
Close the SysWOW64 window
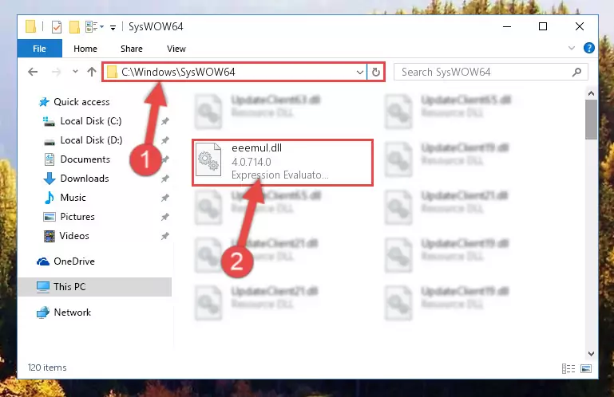(580, 26)
